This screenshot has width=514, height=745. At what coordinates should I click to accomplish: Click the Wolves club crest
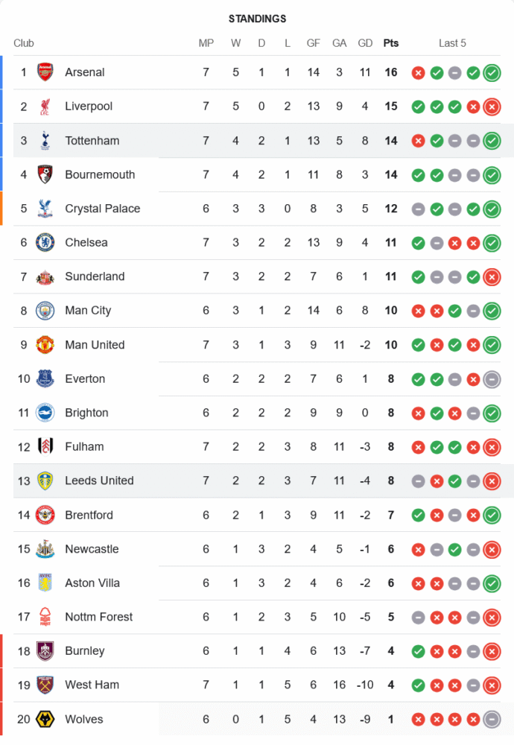coord(45,719)
